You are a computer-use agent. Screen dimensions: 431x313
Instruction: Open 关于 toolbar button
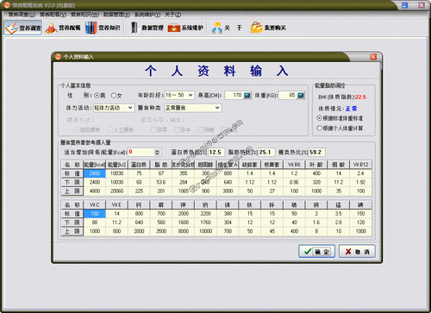click(227, 28)
